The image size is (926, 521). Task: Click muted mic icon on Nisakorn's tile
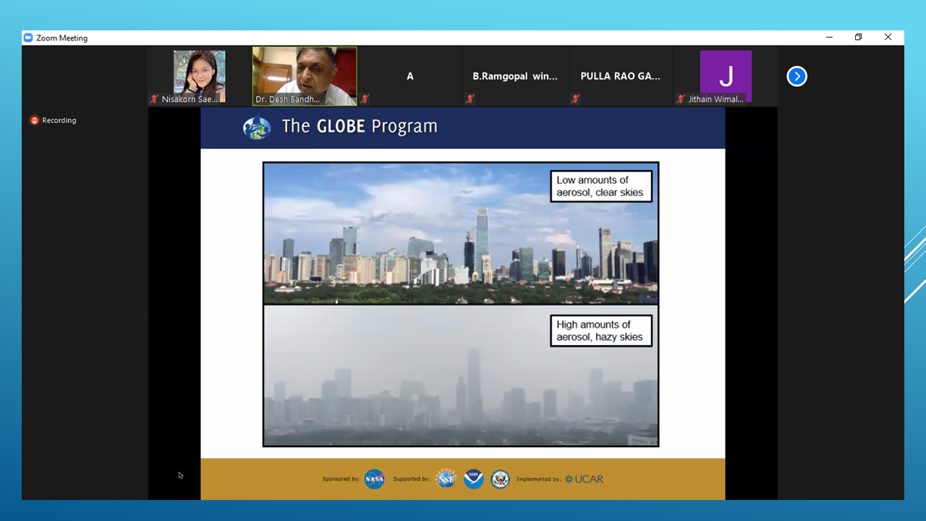tap(154, 99)
